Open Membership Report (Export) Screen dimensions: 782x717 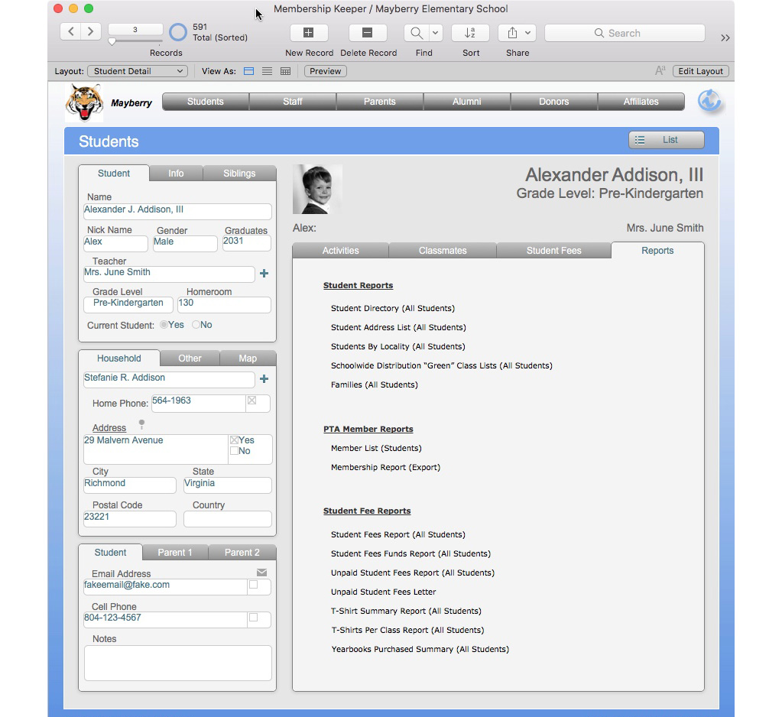(x=385, y=467)
